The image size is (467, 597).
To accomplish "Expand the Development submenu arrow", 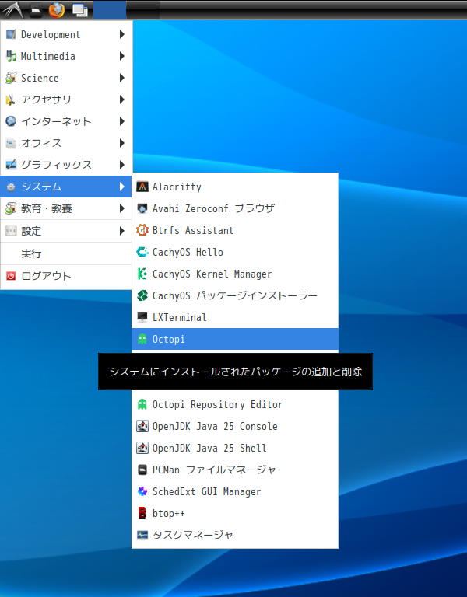I will pos(122,34).
